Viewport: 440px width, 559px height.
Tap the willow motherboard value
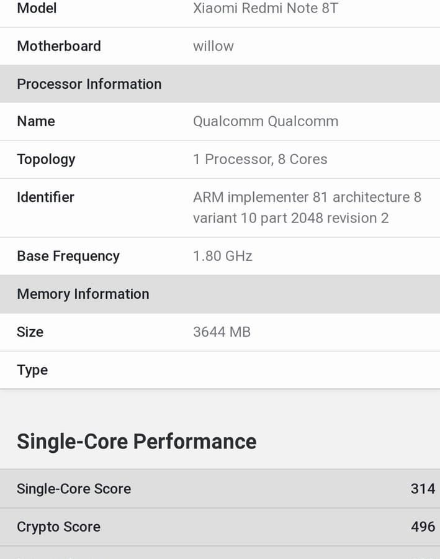pos(213,47)
